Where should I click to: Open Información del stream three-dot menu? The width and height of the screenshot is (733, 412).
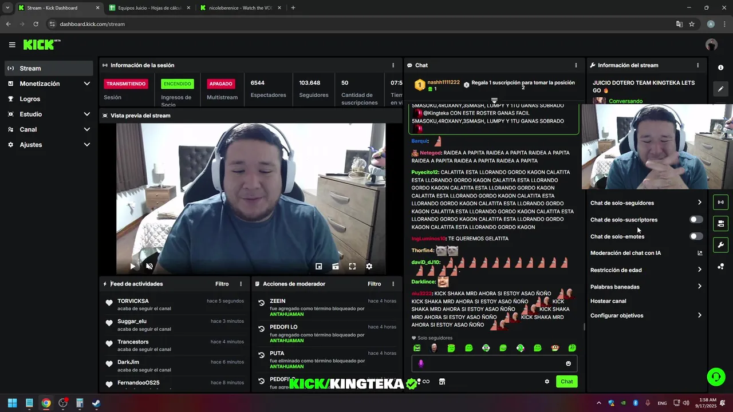(x=697, y=65)
